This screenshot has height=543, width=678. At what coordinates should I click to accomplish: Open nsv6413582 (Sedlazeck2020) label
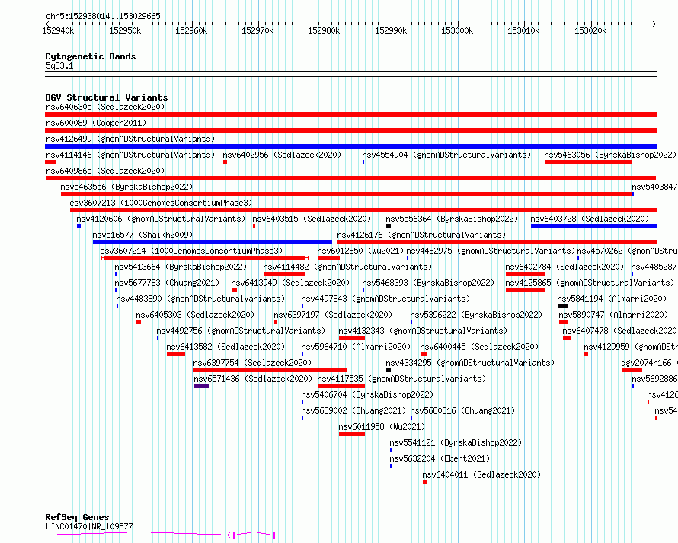click(x=225, y=347)
